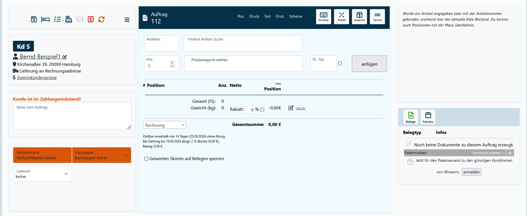This screenshot has width=527, height=216.
Task: Click the anfügen button
Action: (x=369, y=64)
